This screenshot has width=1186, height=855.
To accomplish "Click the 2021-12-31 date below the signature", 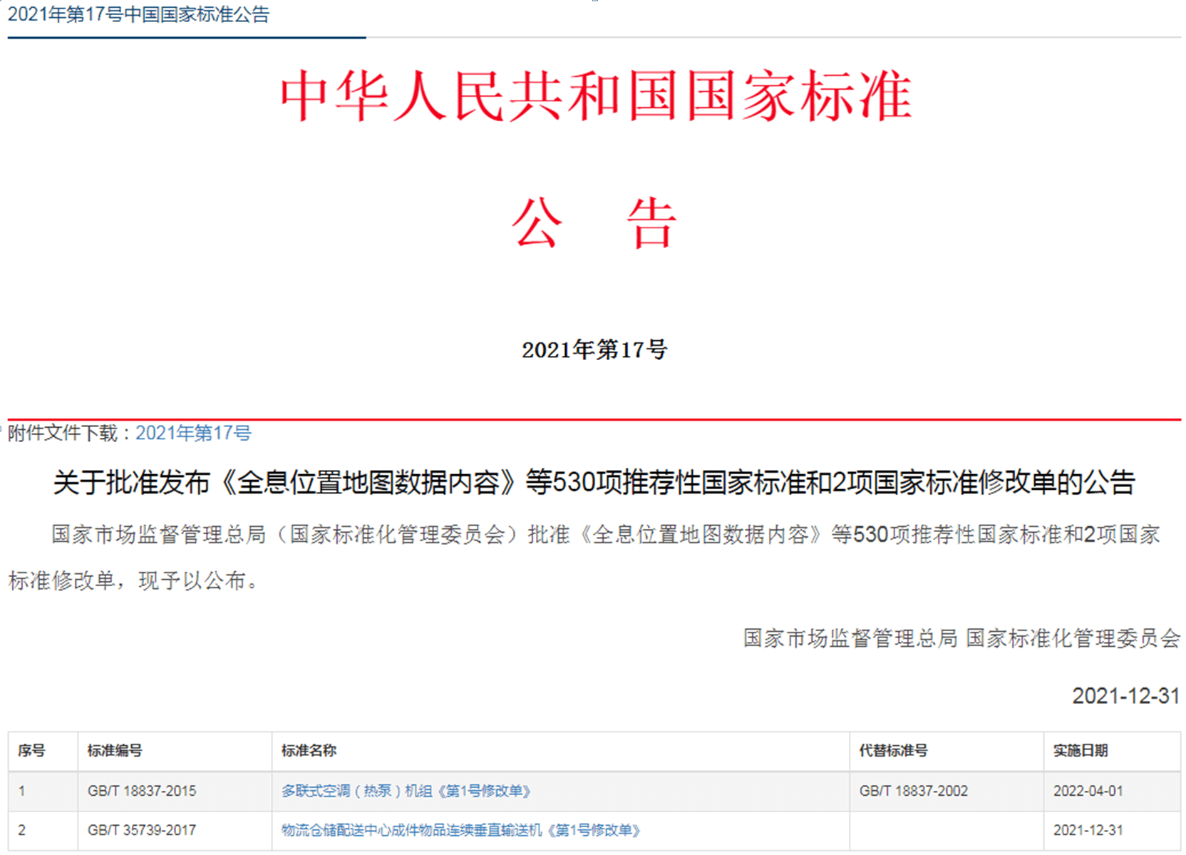I will 1125,695.
